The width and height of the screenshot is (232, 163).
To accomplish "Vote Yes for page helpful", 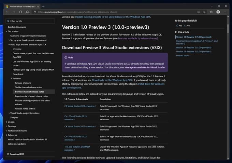I will pyautogui.click(x=179, y=26).
